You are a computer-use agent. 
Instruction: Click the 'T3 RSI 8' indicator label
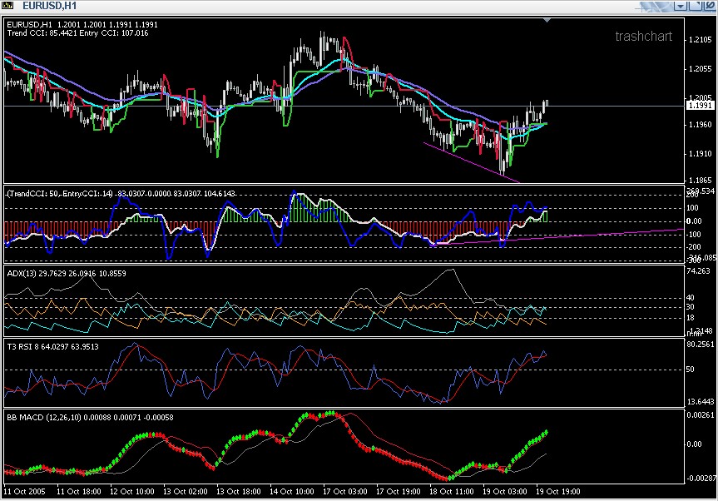[23, 347]
